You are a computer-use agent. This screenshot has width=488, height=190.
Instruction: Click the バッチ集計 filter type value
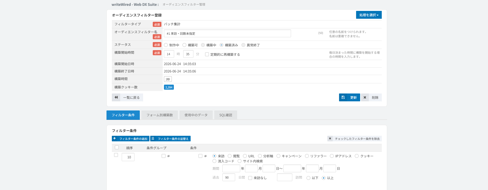[x=172, y=24]
